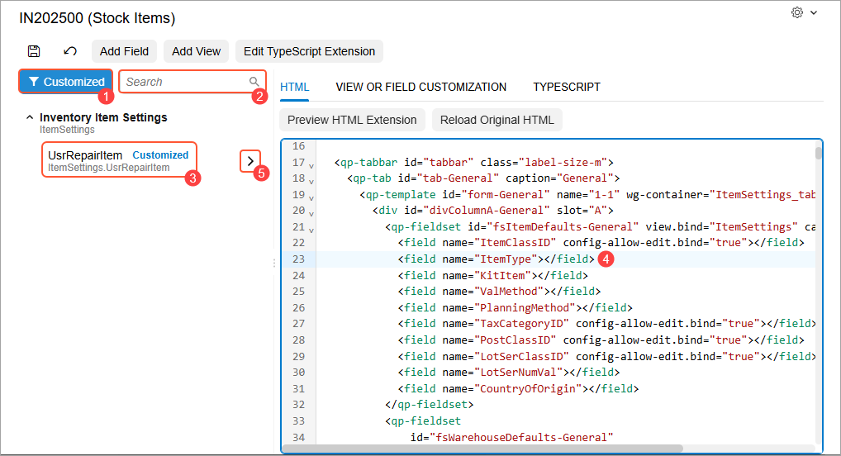Click the Save disk icon

[x=34, y=51]
